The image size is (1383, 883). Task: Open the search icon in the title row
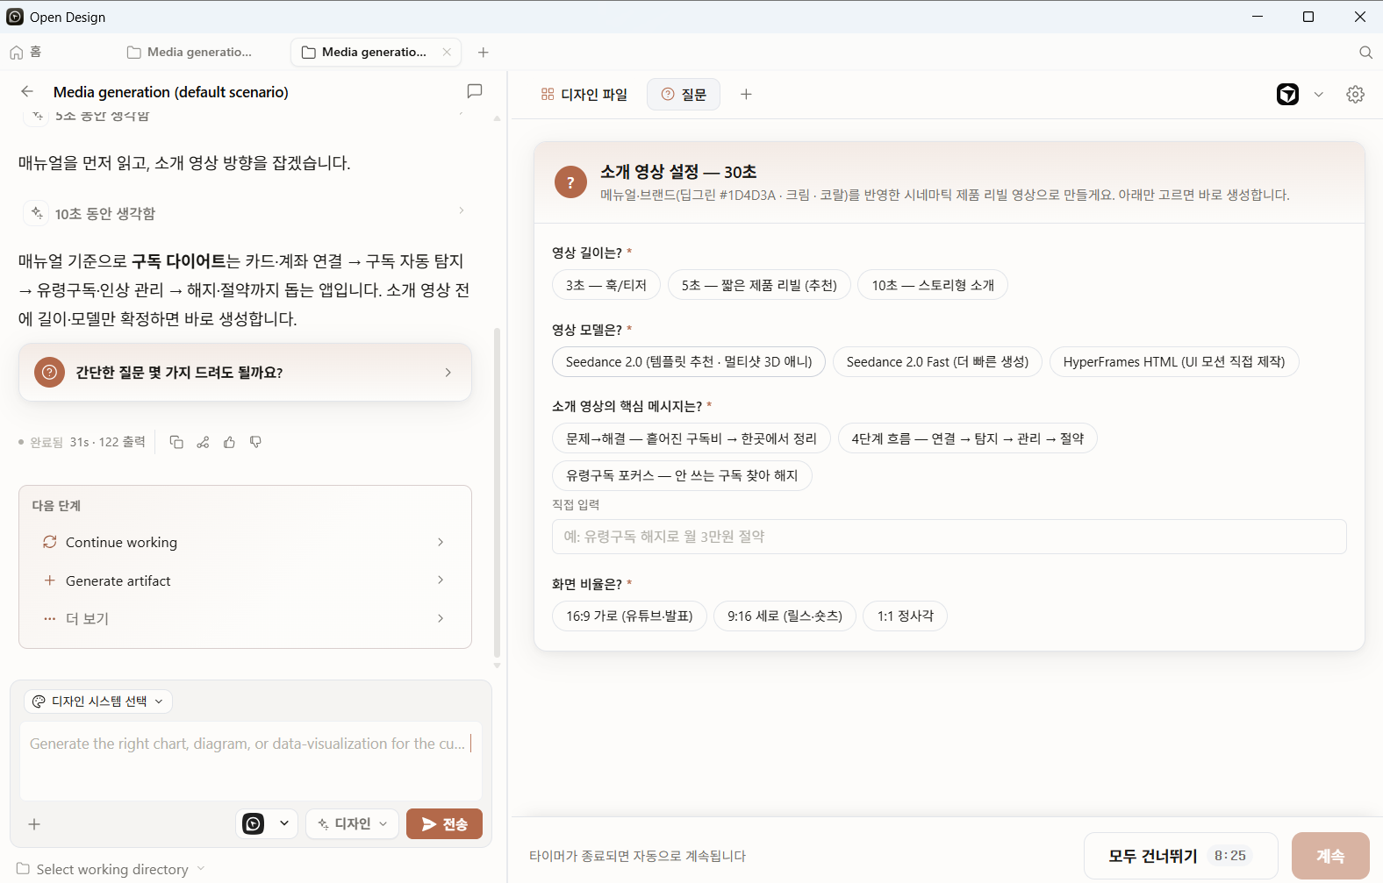point(1365,53)
